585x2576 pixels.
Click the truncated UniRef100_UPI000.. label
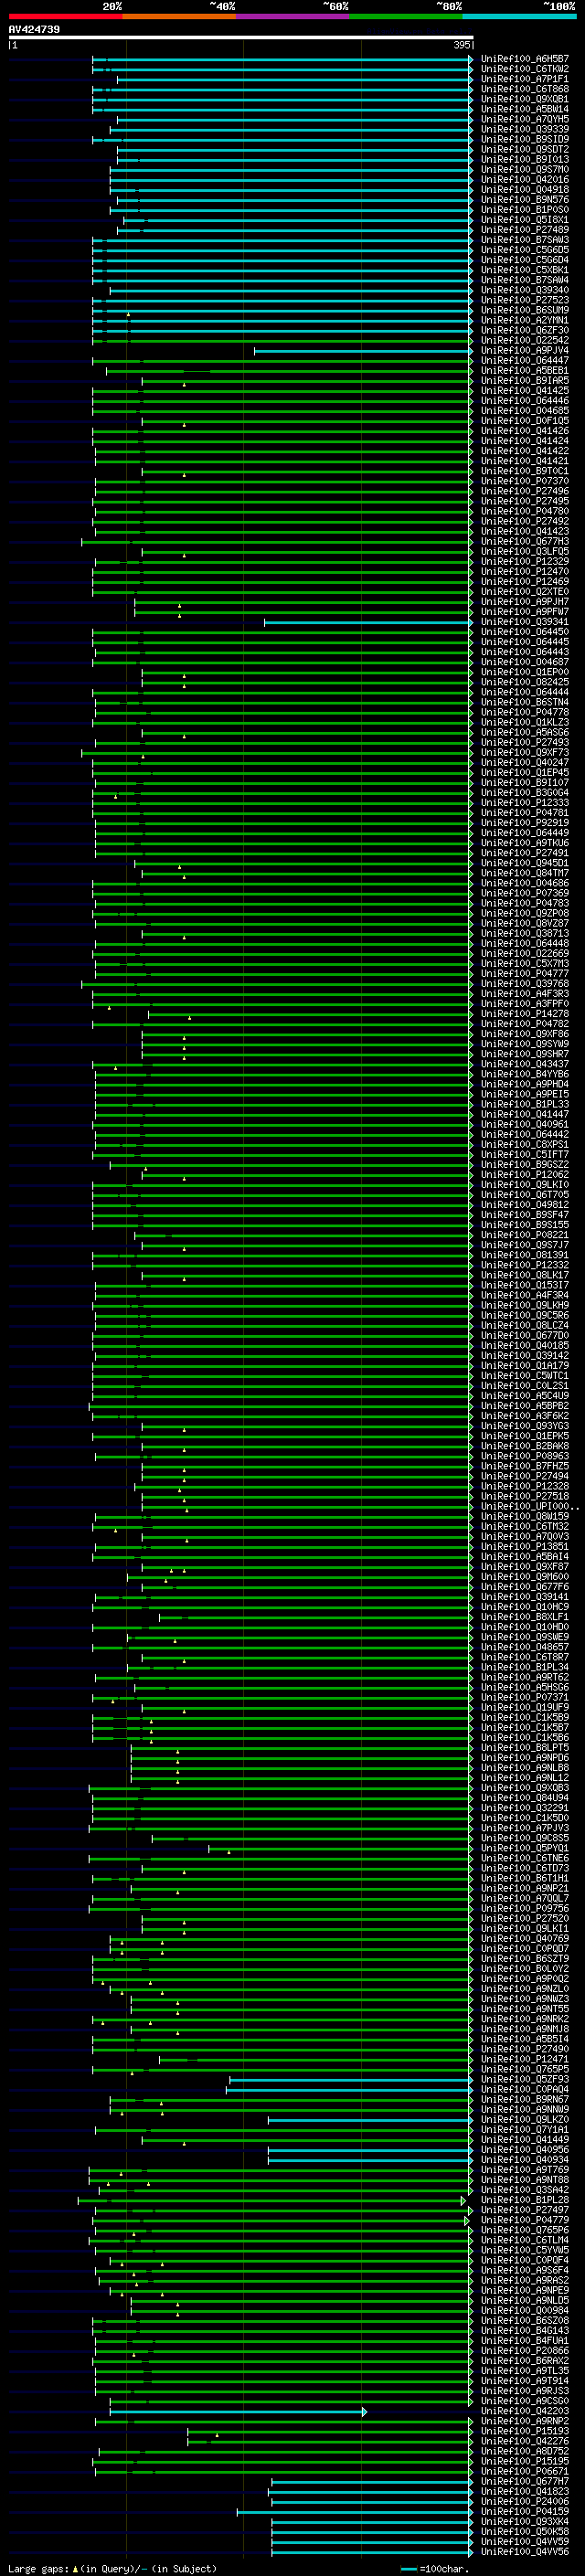(529, 1506)
